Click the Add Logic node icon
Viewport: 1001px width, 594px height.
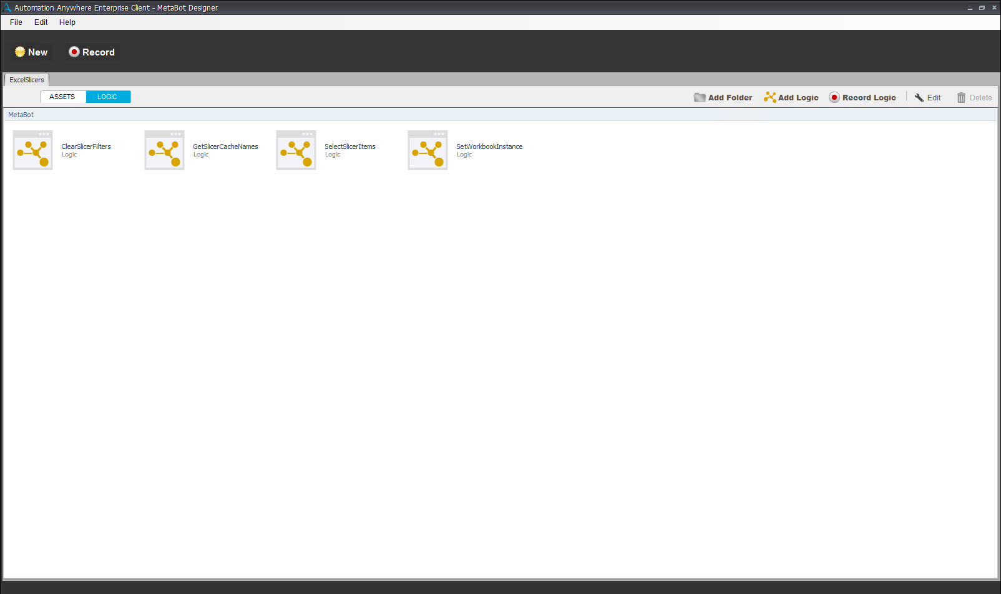pos(770,97)
